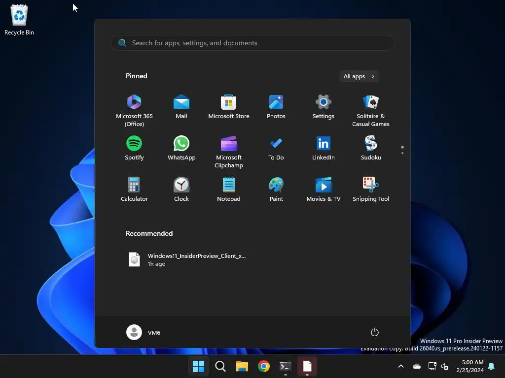Select the Recycle Bin desktop icon
The image size is (505, 378).
coord(19,20)
